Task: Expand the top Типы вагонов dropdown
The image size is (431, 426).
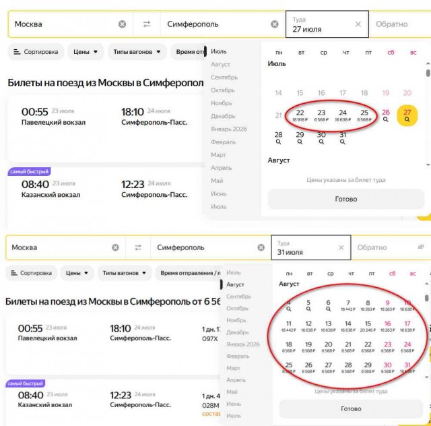Action: point(137,52)
